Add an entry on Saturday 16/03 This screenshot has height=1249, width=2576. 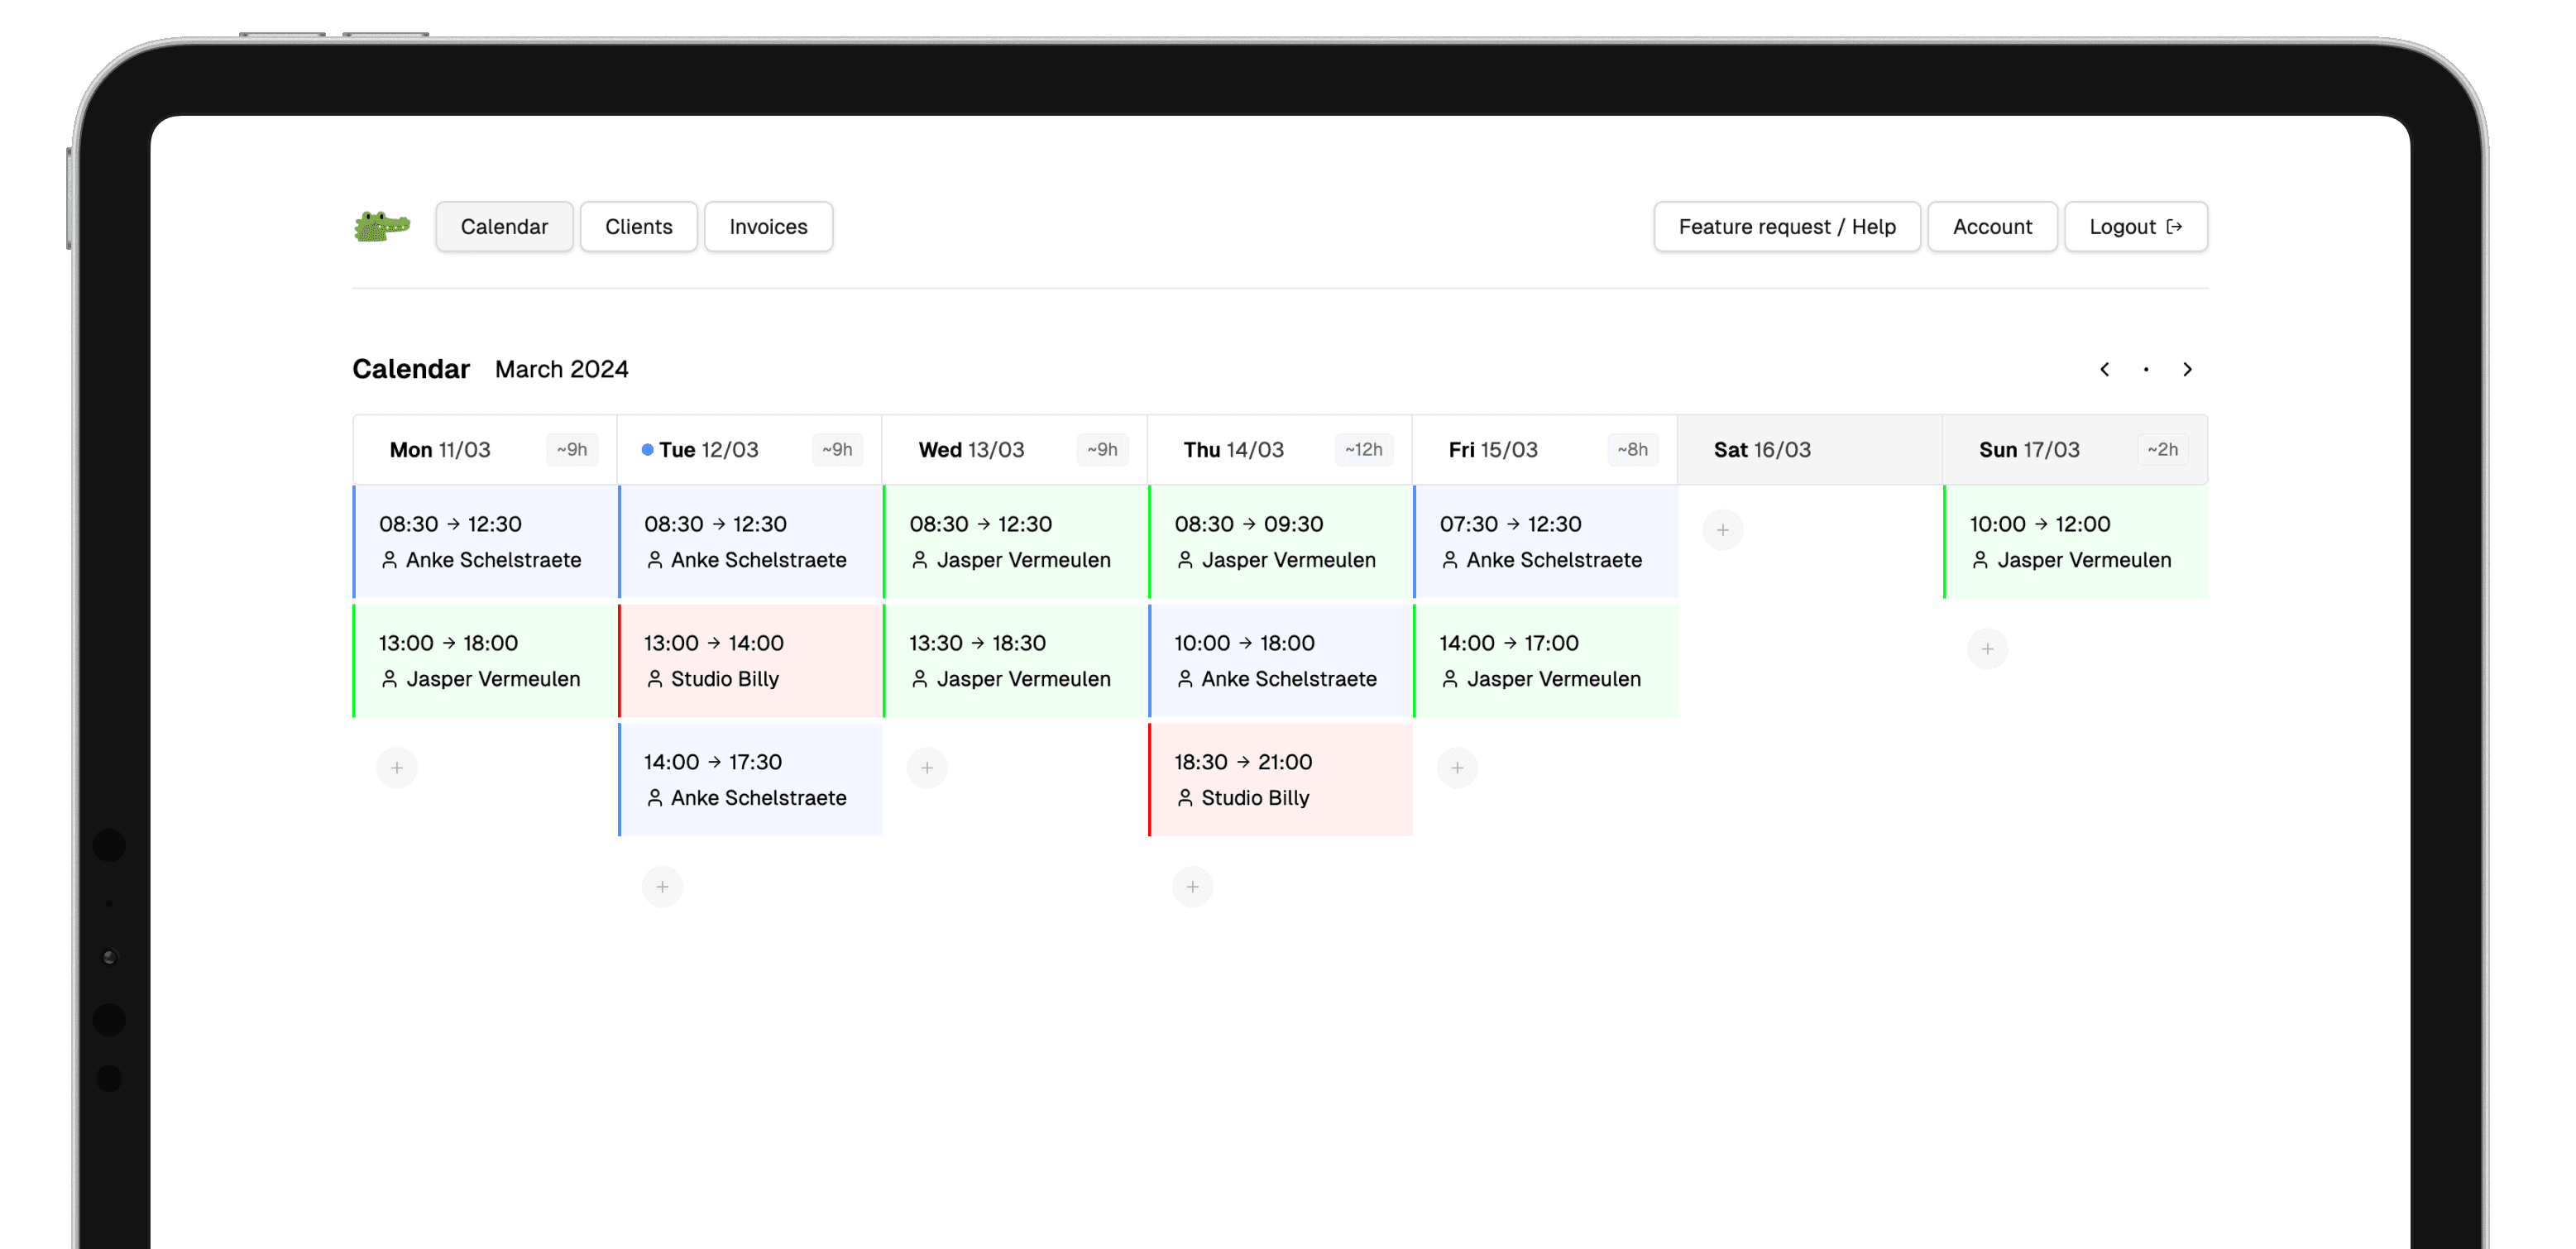tap(1722, 530)
